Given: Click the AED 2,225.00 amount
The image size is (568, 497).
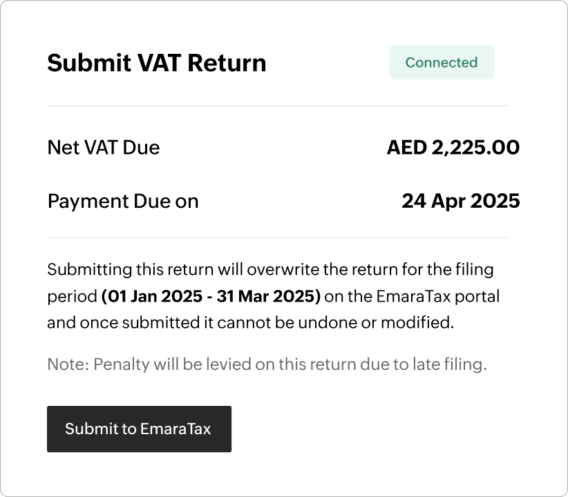Looking at the screenshot, I should pyautogui.click(x=453, y=147).
